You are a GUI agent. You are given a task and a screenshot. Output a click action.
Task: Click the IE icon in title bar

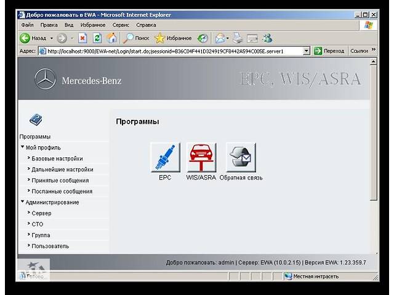(x=22, y=15)
